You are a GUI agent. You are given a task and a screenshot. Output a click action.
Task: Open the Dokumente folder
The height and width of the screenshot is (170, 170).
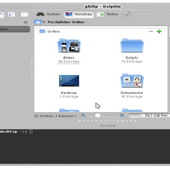132,81
